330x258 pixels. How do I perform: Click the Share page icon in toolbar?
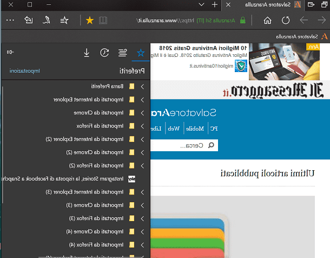tap(29, 20)
